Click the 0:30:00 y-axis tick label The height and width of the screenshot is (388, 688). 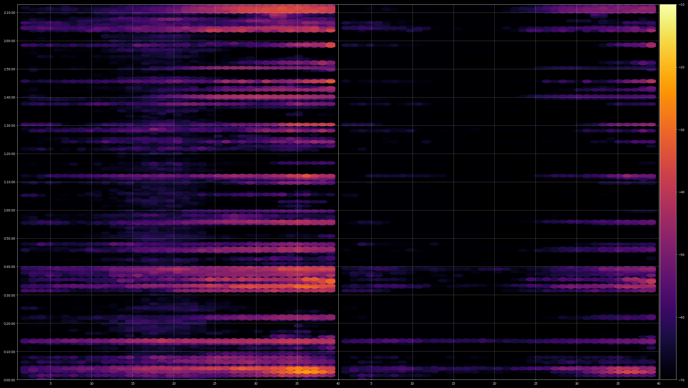click(10, 295)
